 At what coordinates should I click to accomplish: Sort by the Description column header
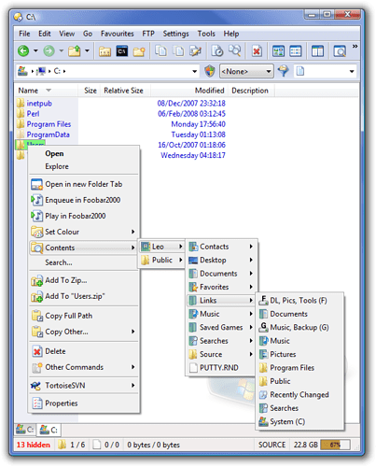(x=250, y=91)
